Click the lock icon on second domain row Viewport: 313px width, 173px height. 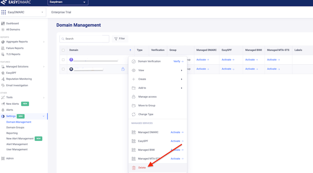pyautogui.click(x=123, y=69)
